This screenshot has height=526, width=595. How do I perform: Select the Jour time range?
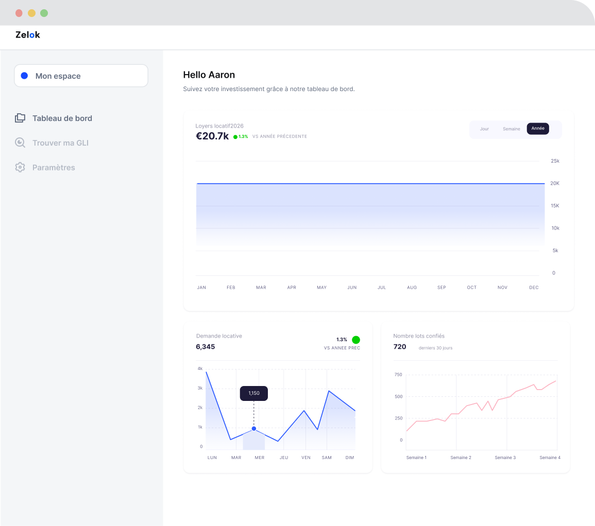point(484,129)
